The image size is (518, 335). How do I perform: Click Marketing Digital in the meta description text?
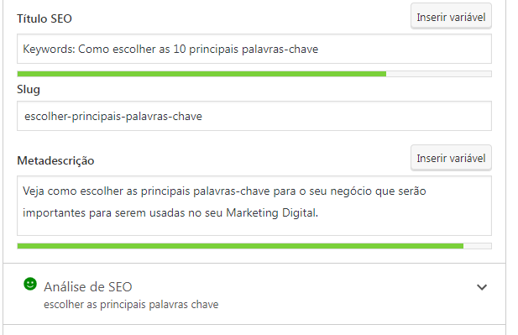(272, 212)
